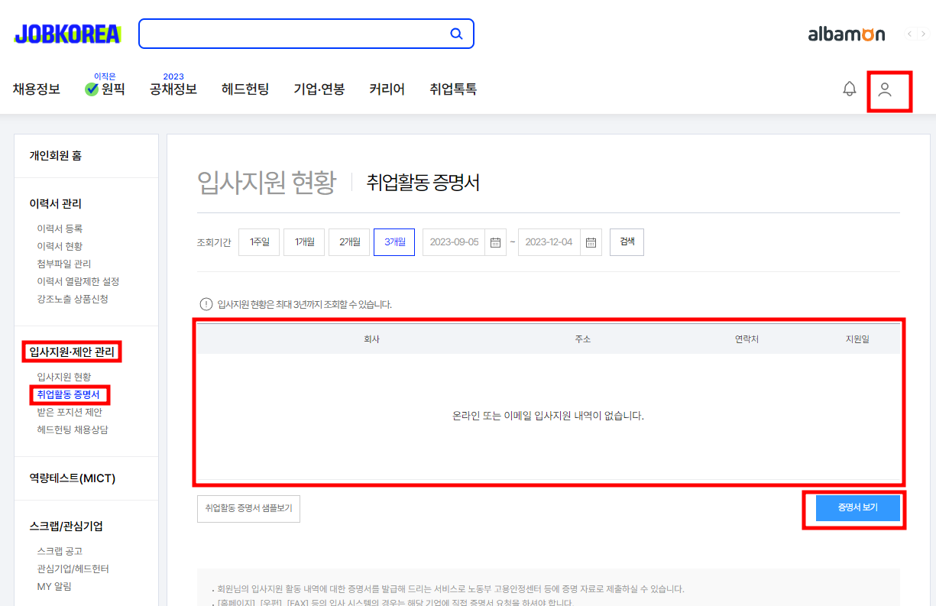Click the search magnifier icon
This screenshot has height=606, width=936.
(456, 34)
